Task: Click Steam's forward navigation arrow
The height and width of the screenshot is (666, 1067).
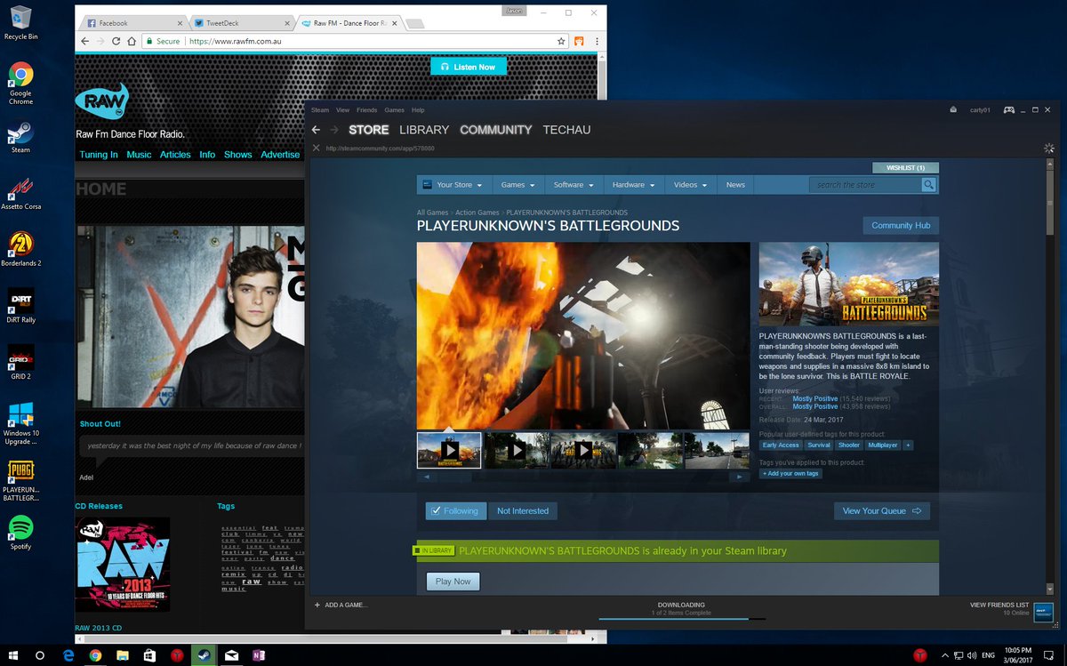Action: [334, 130]
